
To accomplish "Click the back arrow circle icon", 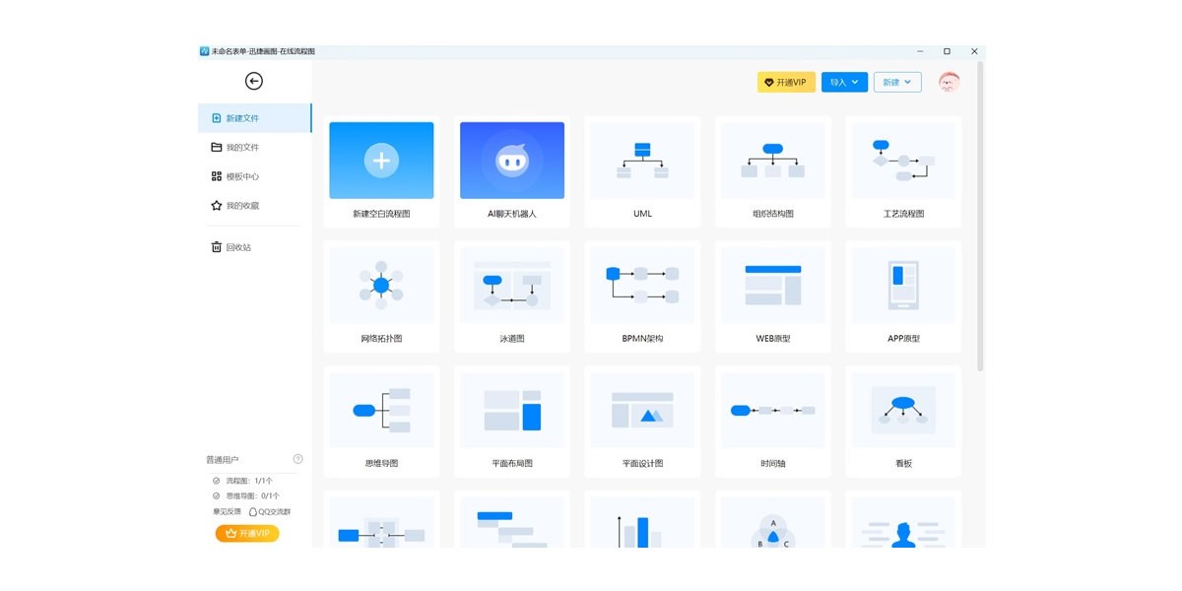I will (254, 82).
